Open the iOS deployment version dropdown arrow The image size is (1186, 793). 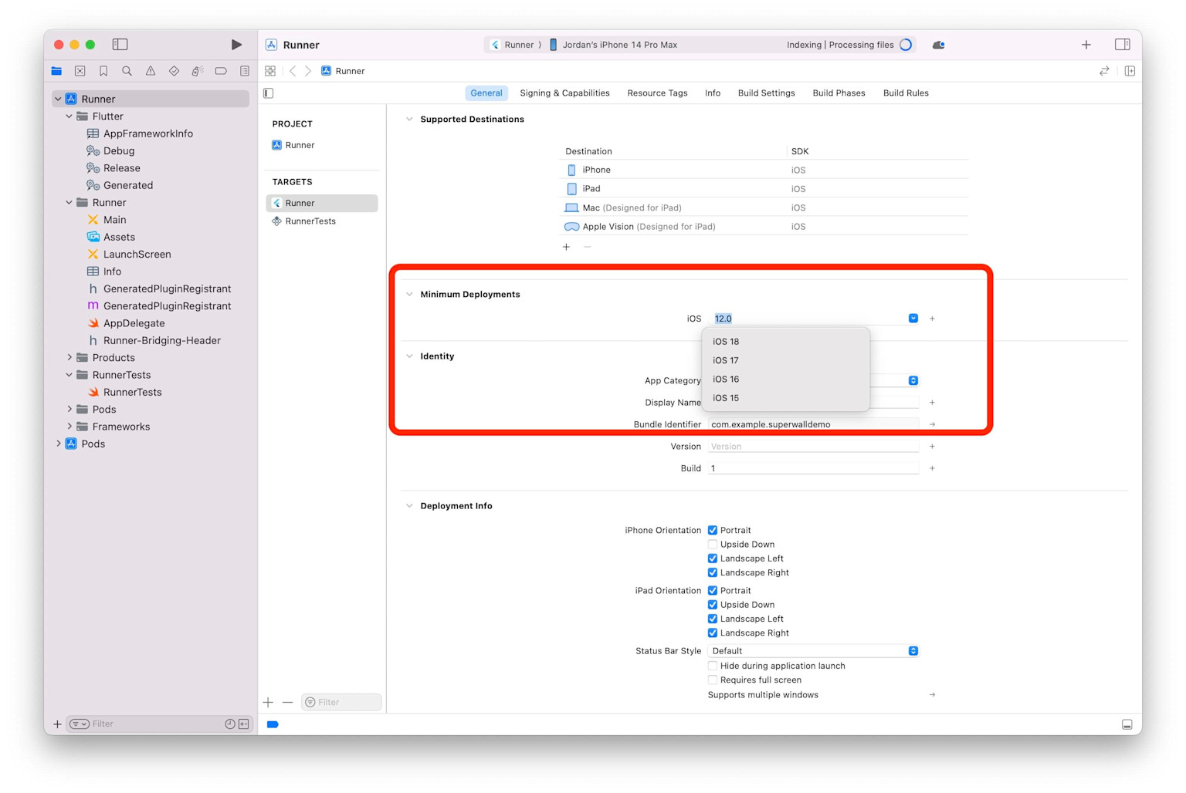point(913,319)
